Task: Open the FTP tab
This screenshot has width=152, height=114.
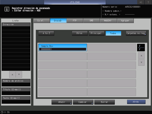Action: pyautogui.click(x=75, y=21)
